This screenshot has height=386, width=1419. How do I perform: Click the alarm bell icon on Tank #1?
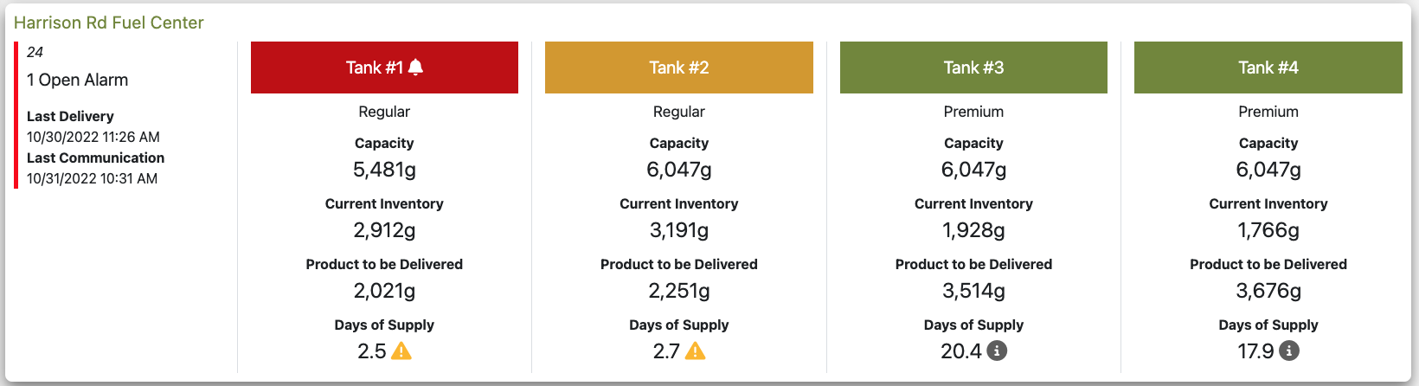(x=415, y=67)
